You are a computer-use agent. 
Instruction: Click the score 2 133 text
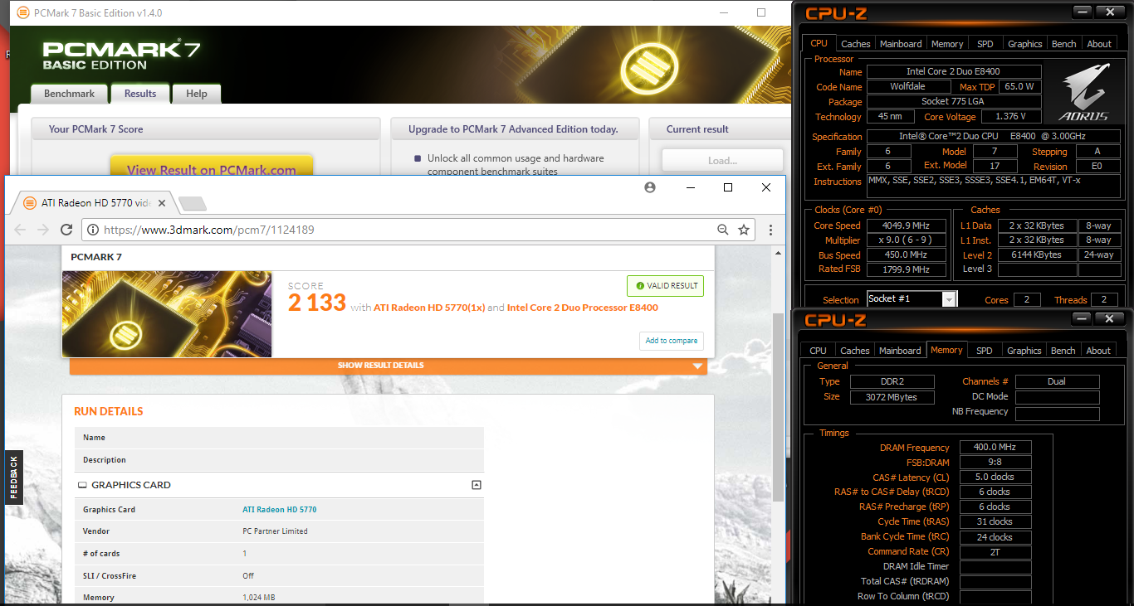coord(317,303)
